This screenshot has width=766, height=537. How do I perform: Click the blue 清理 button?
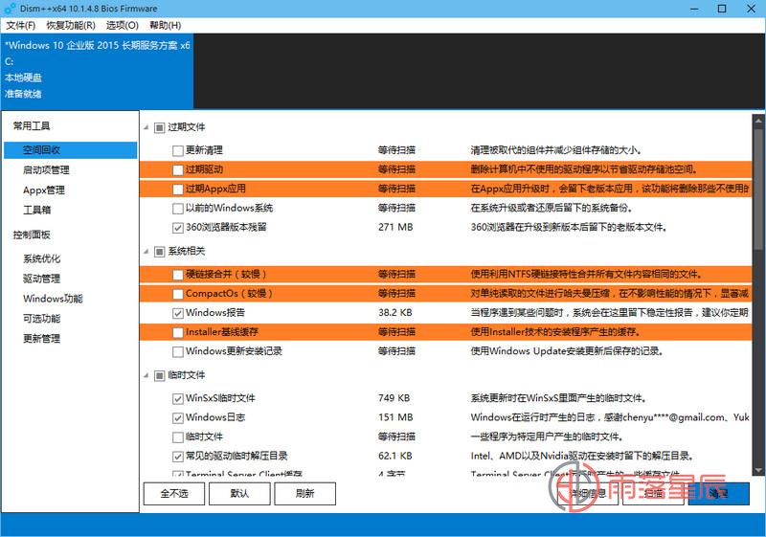[719, 494]
